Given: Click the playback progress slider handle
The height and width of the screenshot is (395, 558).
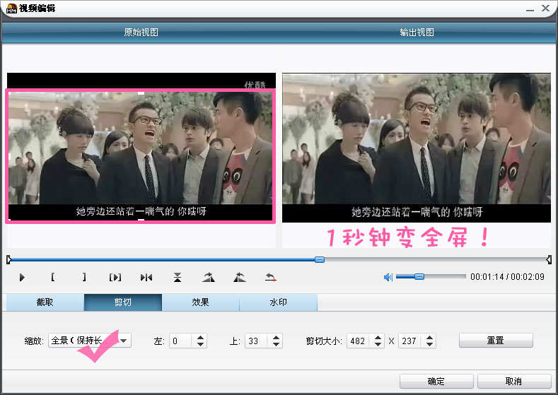Looking at the screenshot, I should [x=320, y=259].
